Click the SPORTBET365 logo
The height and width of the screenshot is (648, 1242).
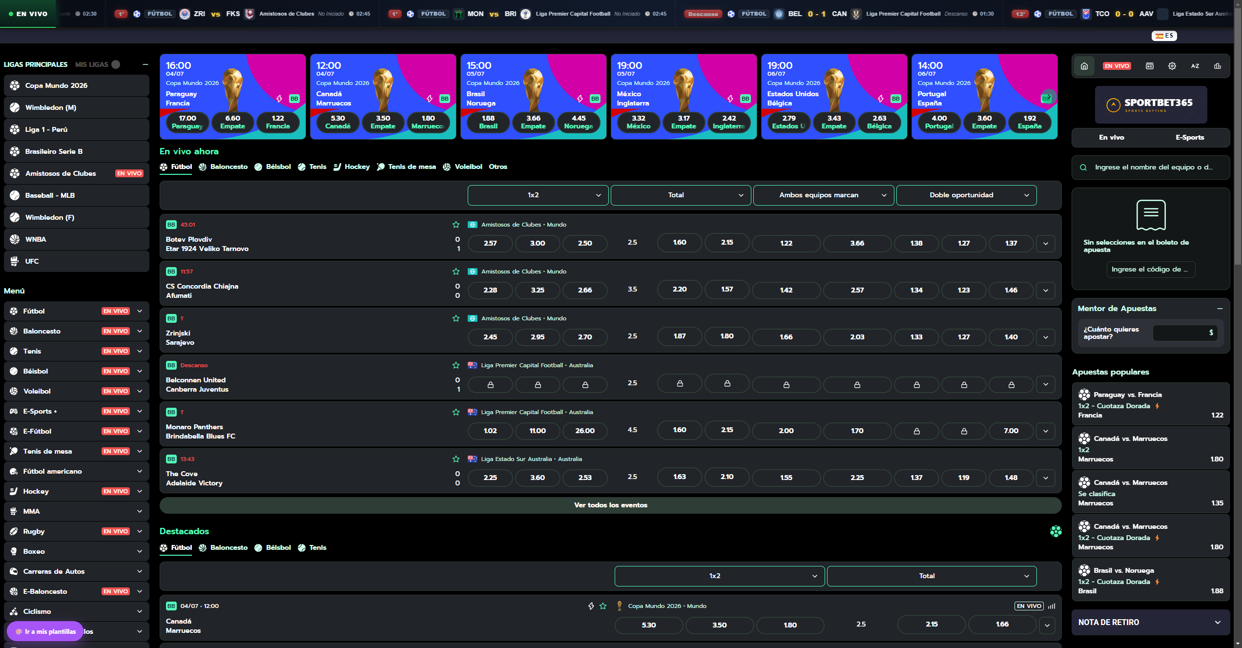pos(1151,105)
